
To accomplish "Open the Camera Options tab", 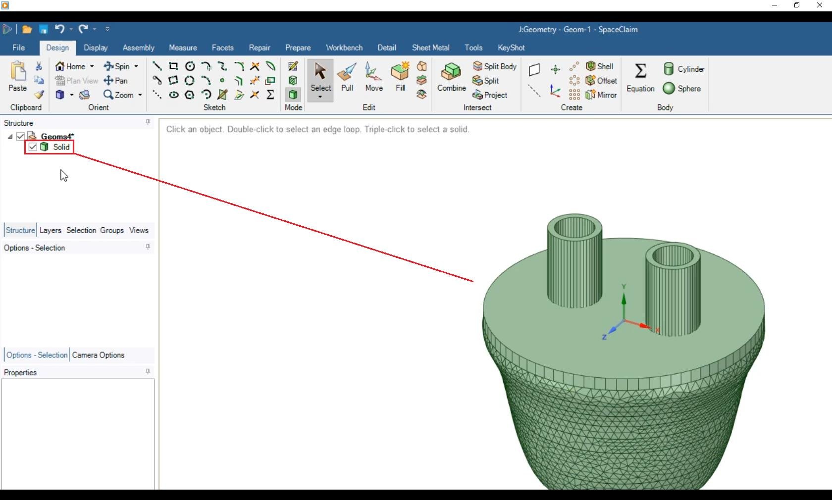I will pos(98,355).
